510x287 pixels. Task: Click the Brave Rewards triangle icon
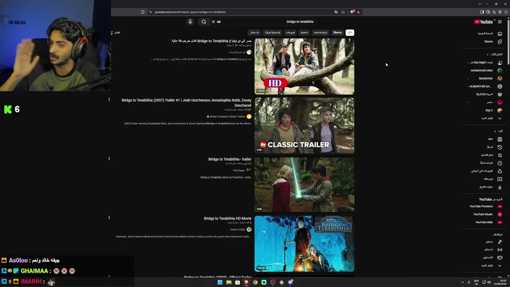358,12
